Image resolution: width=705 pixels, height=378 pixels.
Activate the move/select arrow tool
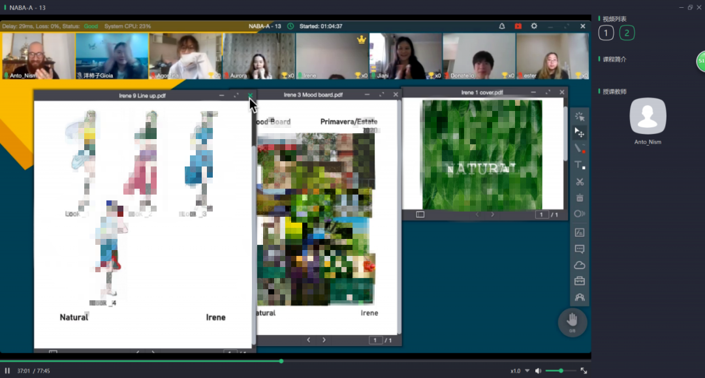pos(580,132)
